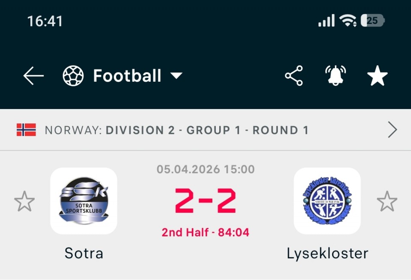This screenshot has width=411, height=280.
Task: Tap the Football sport title
Action: (x=127, y=76)
